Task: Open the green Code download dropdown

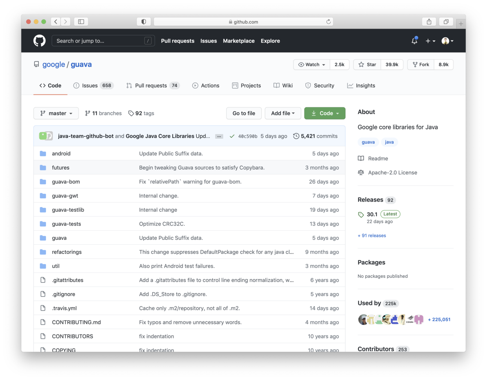Action: (x=325, y=113)
